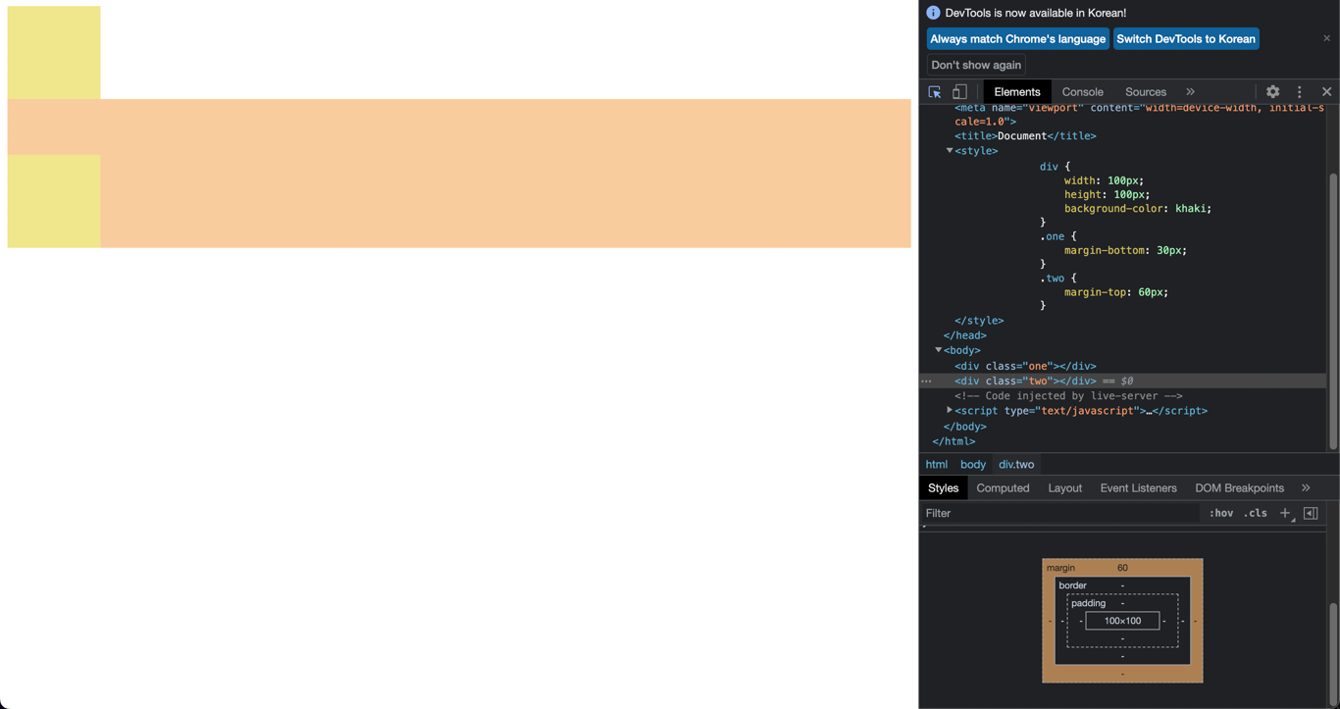This screenshot has width=1340, height=709.
Task: Toggle the :hov element state panel
Action: tap(1221, 513)
